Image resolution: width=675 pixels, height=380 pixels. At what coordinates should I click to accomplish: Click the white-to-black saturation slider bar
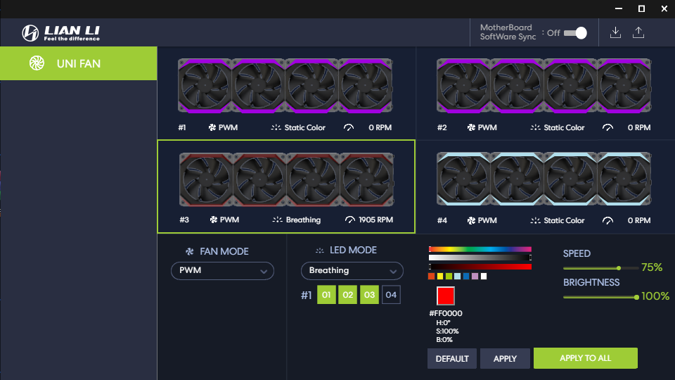[x=480, y=258]
